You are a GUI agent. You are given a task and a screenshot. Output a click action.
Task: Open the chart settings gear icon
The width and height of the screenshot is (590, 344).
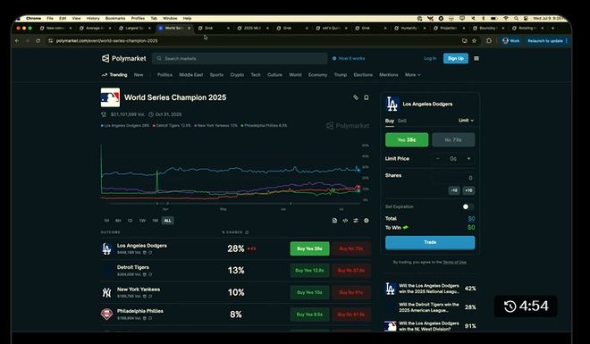(x=367, y=221)
